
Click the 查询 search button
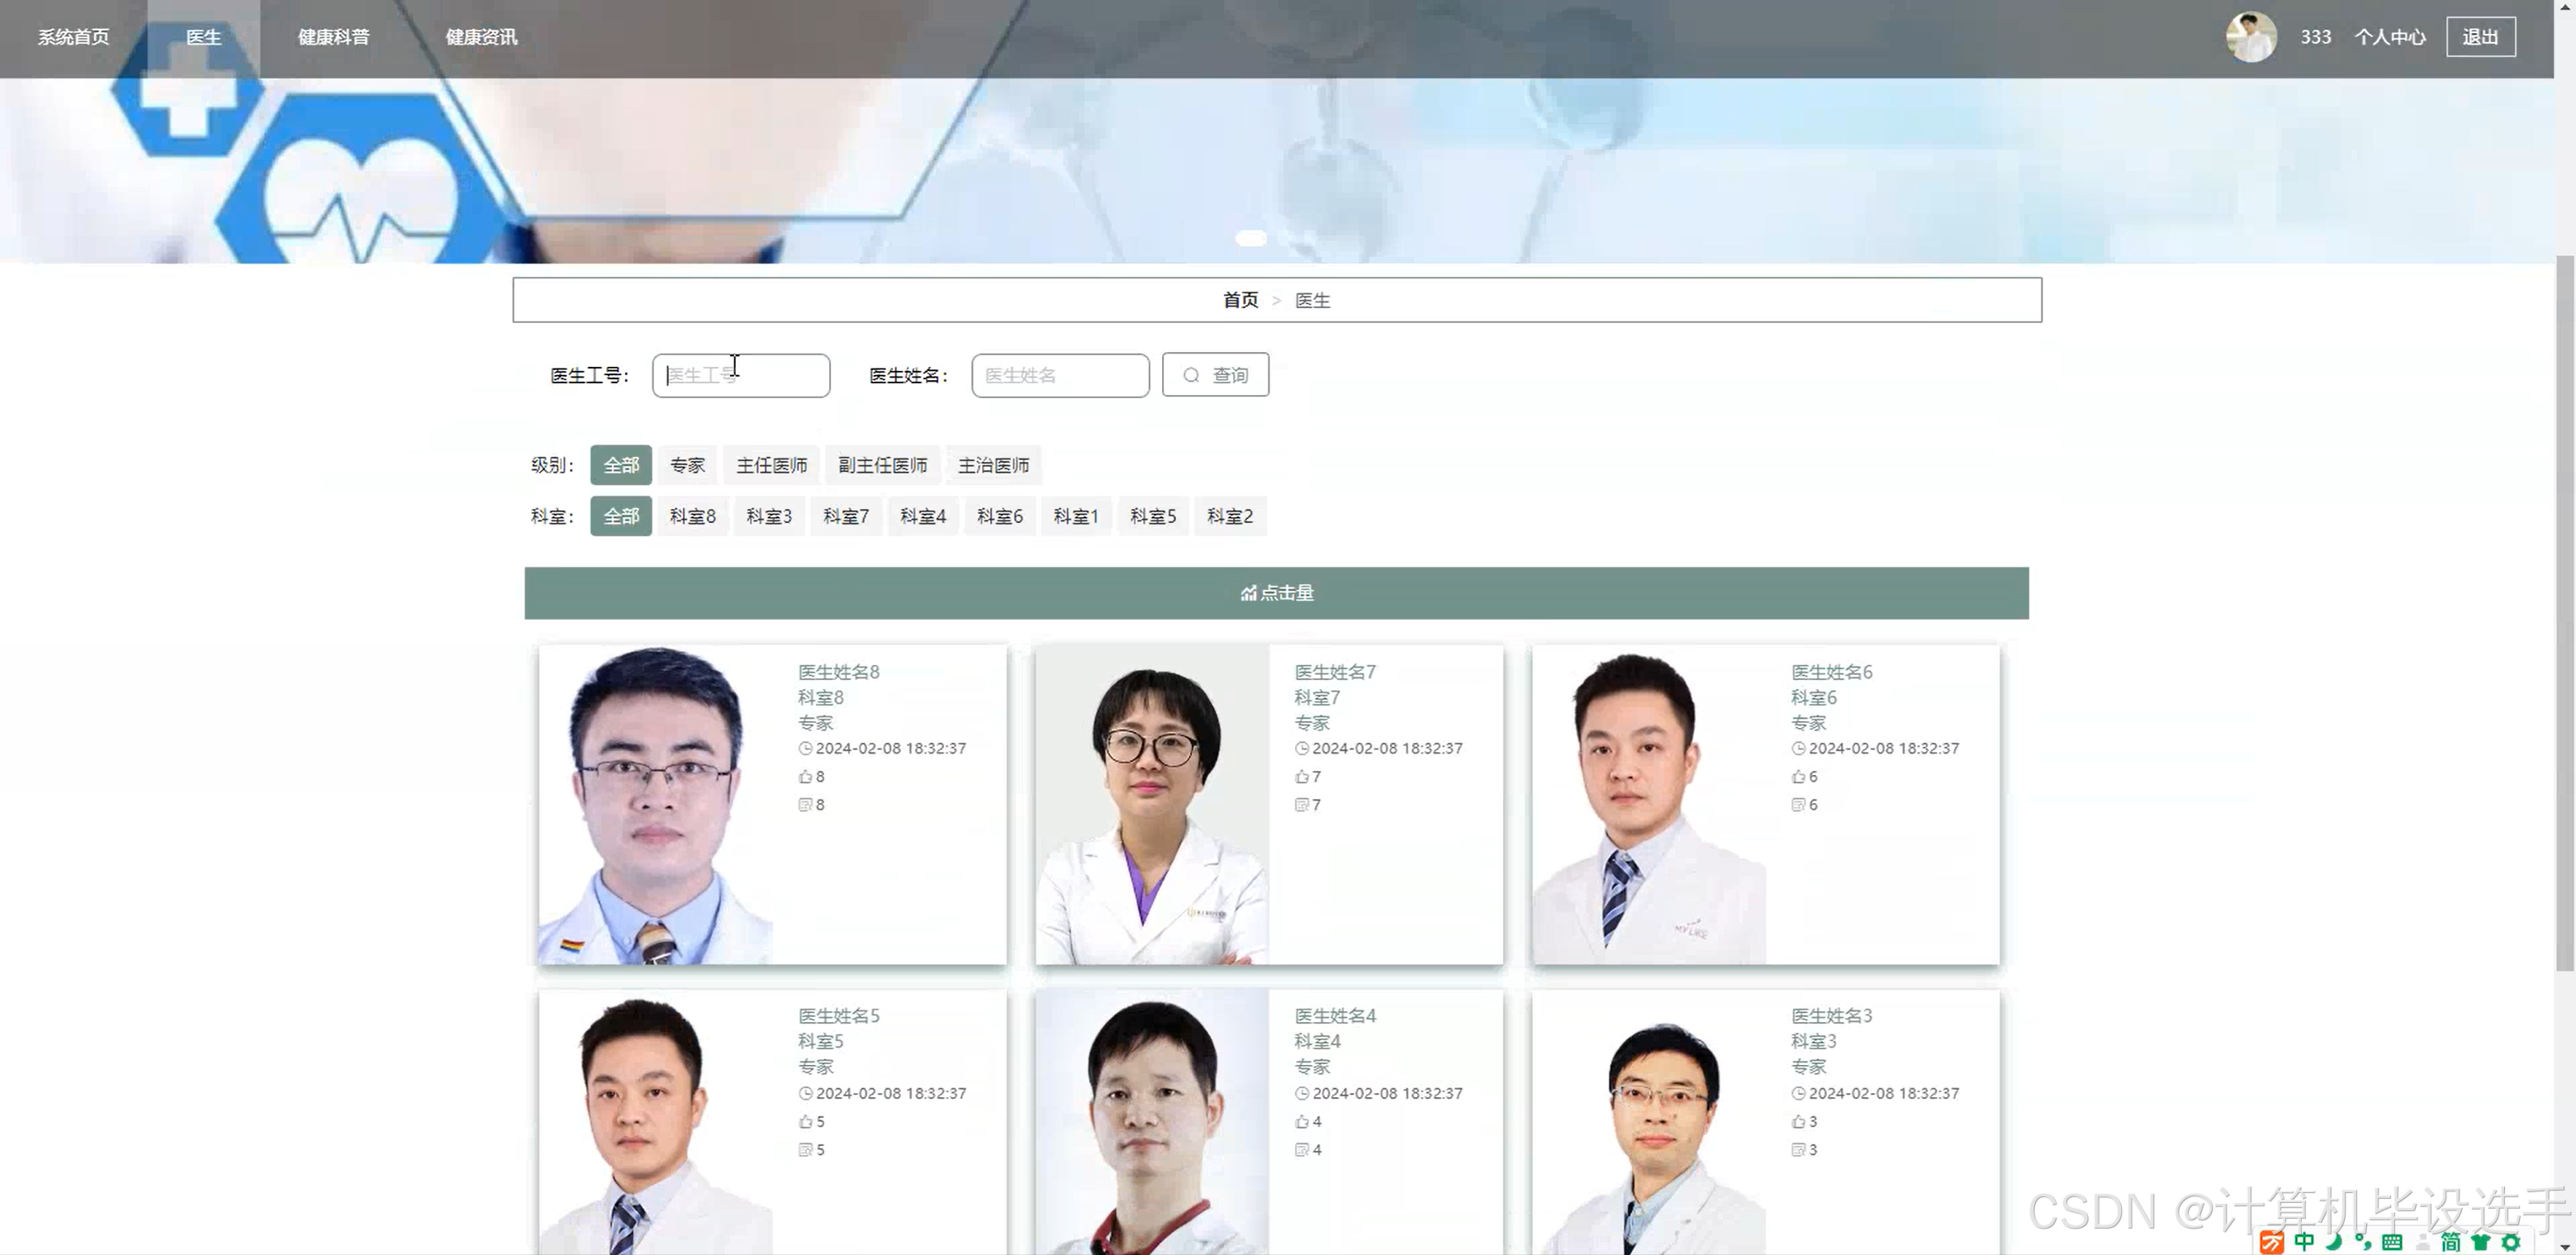pos(1215,375)
